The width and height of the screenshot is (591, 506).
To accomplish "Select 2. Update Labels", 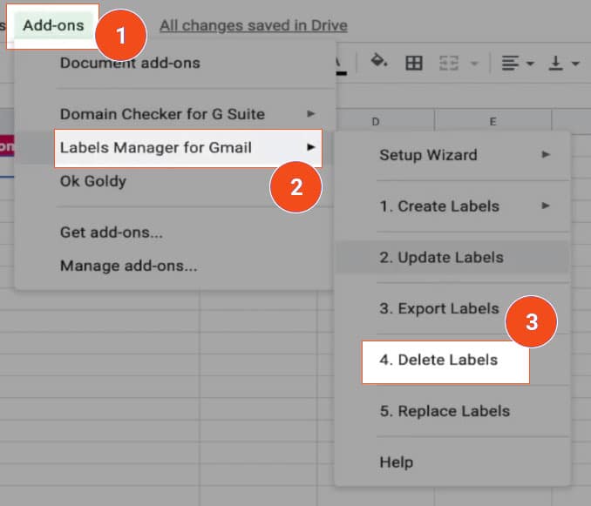I will (452, 258).
